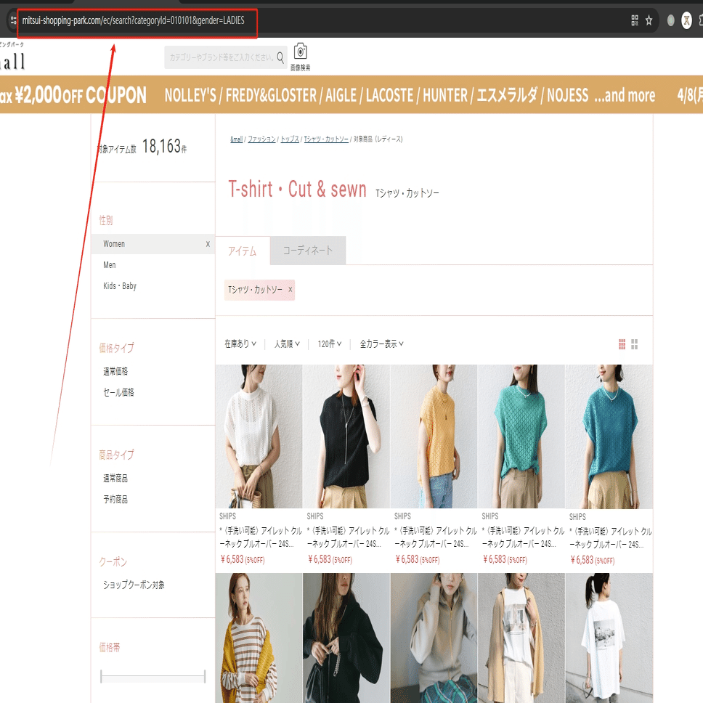This screenshot has height=703, width=703.
Task: Click the browser address bar URL
Action: coord(133,20)
